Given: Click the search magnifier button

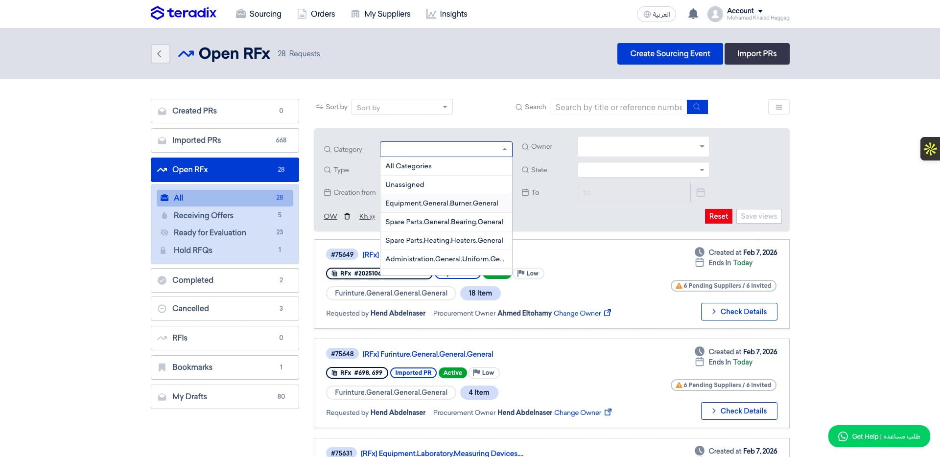Looking at the screenshot, I should point(697,107).
